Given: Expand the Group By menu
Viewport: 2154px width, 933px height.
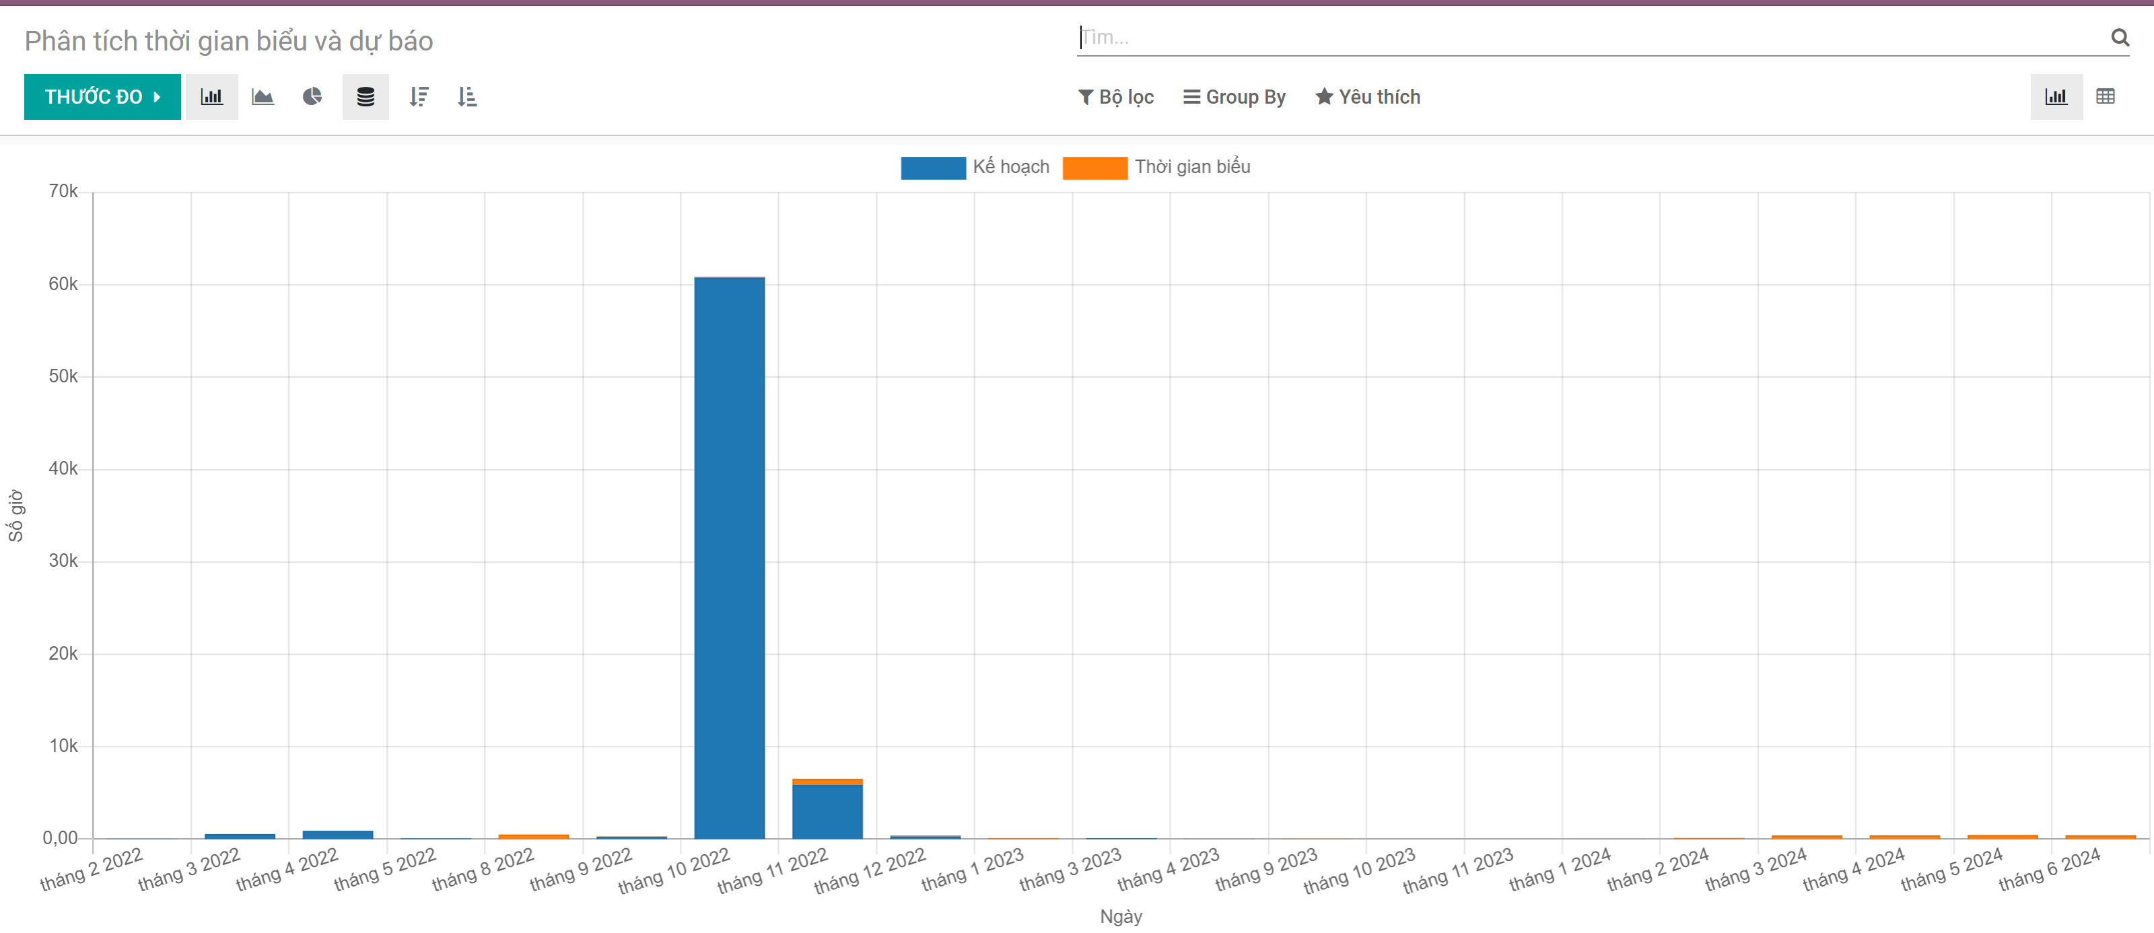Looking at the screenshot, I should 1235,97.
